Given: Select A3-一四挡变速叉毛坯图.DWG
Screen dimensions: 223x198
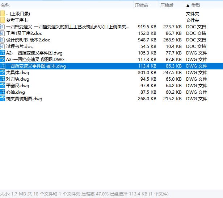Looking at the screenshot, I should pyautogui.click(x=35, y=60).
